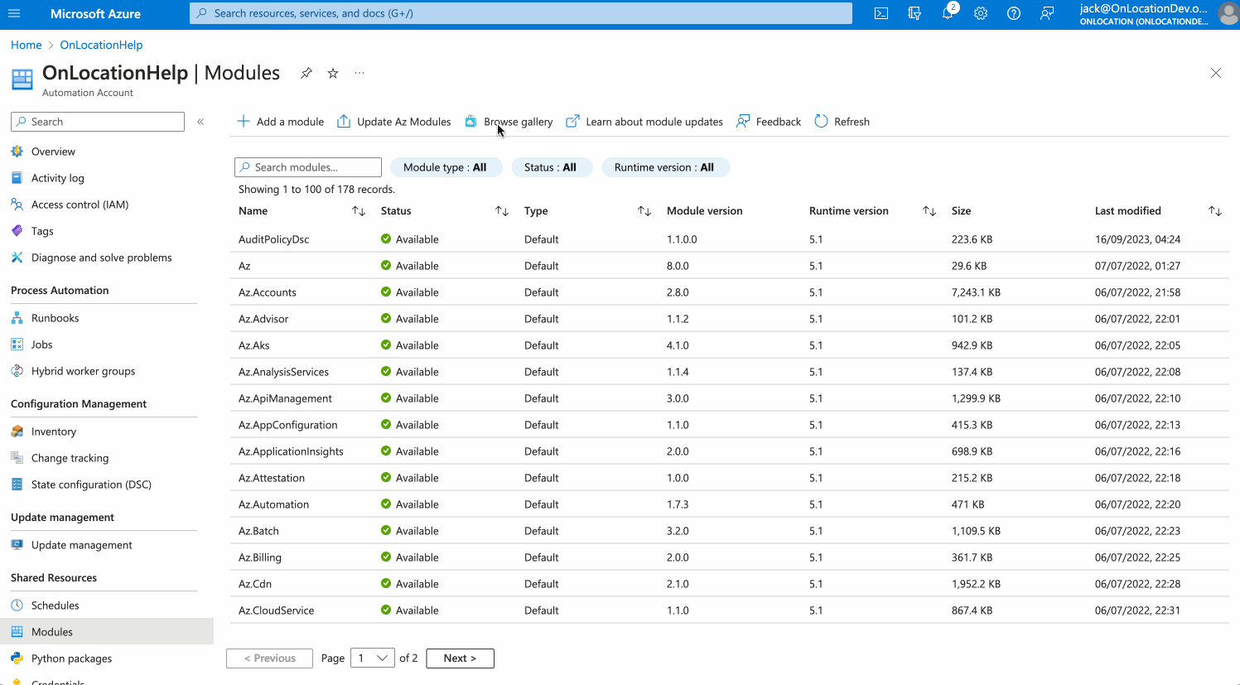Collapse the left navigation sidebar
Viewport: 1240px width, 685px height.
pyautogui.click(x=200, y=122)
